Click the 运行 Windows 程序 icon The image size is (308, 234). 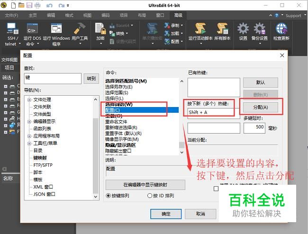pos(56,29)
